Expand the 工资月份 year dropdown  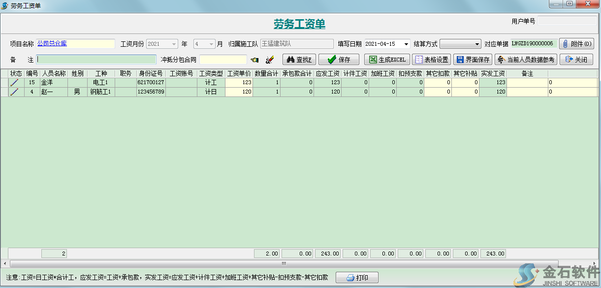click(174, 44)
